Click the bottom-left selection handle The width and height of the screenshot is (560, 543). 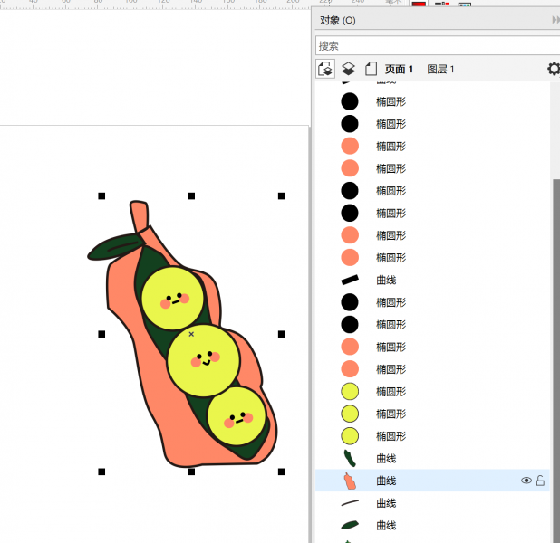[101, 472]
